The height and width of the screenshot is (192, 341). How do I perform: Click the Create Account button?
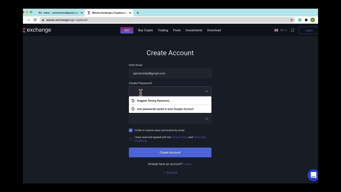pos(170,153)
